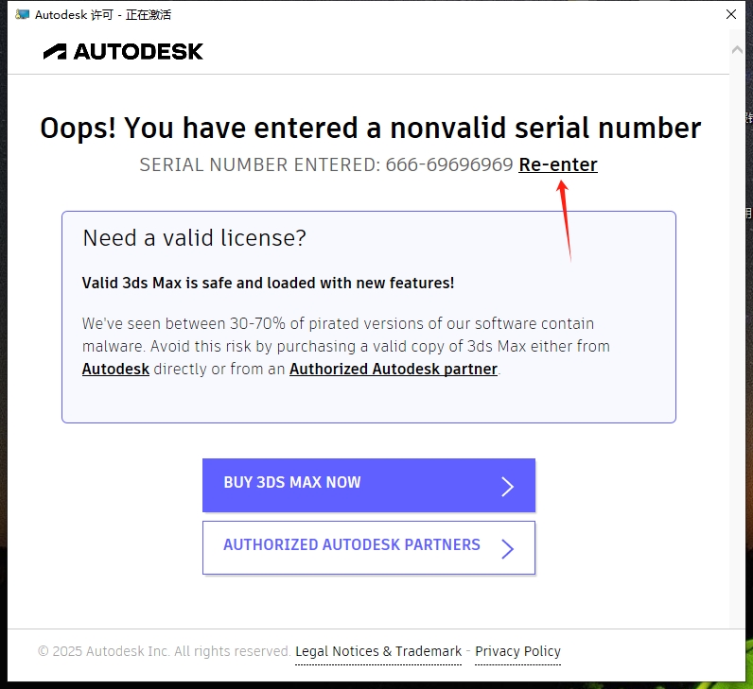Open the Autodesk link in the paragraph
Image resolution: width=753 pixels, height=689 pixels.
click(115, 369)
